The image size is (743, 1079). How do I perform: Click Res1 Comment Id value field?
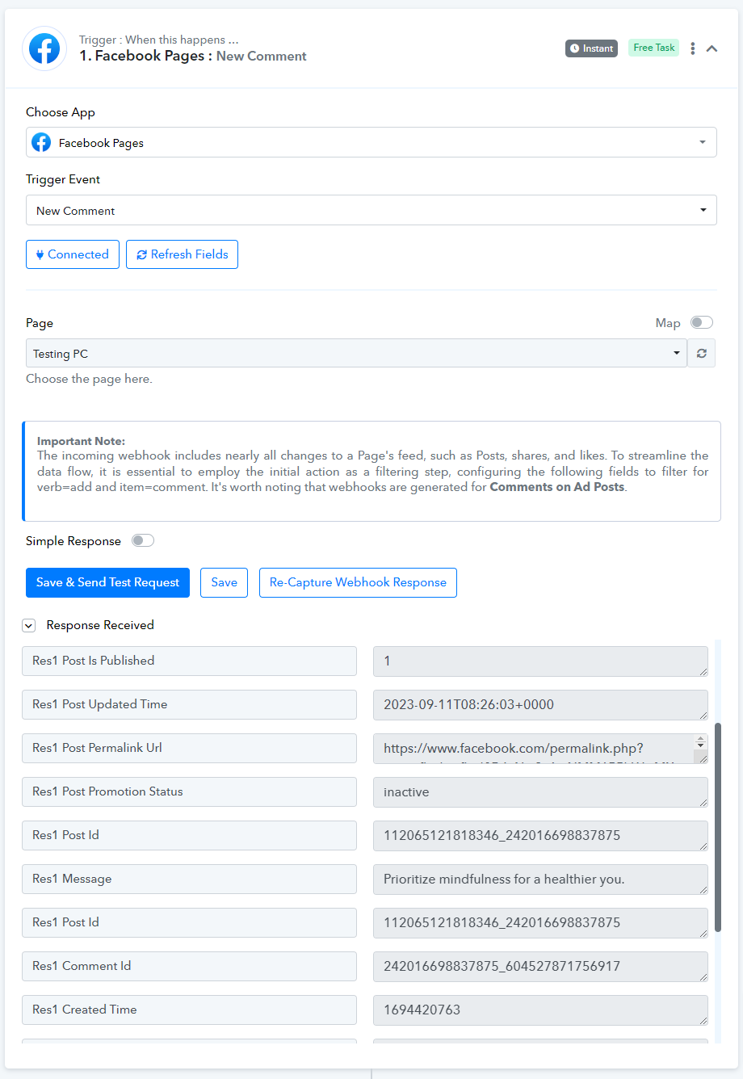point(540,966)
